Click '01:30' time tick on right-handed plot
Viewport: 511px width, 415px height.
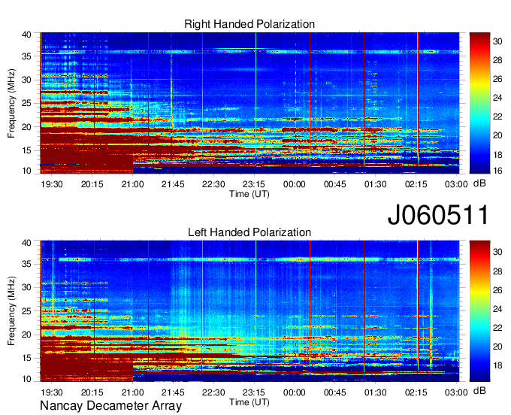(x=376, y=184)
